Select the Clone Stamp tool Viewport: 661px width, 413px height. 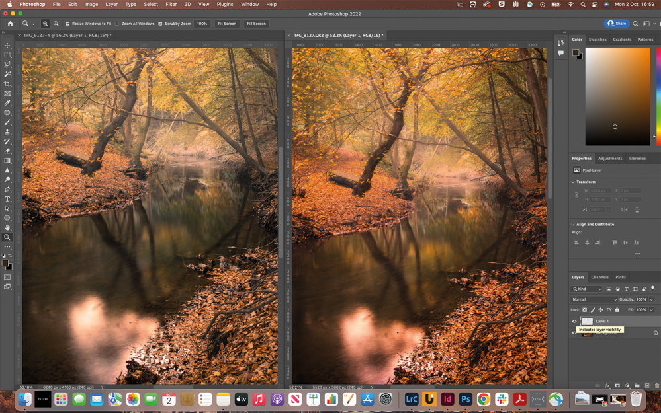coord(7,131)
